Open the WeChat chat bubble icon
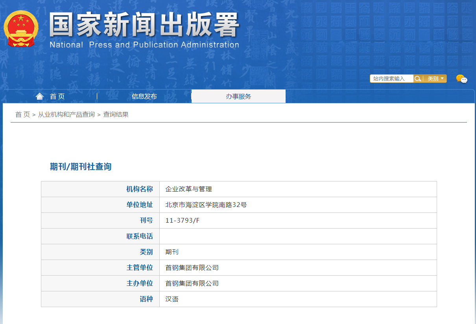Viewport: 476px width, 324px height. coord(461,79)
